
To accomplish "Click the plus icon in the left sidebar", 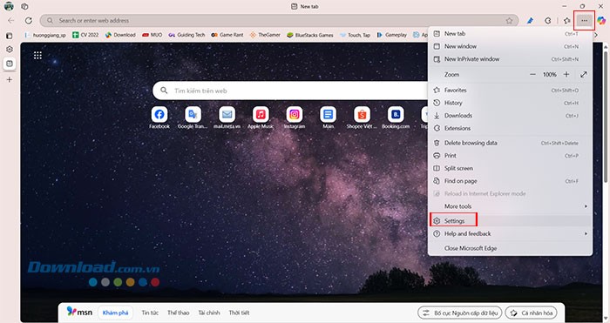I will coord(10,79).
